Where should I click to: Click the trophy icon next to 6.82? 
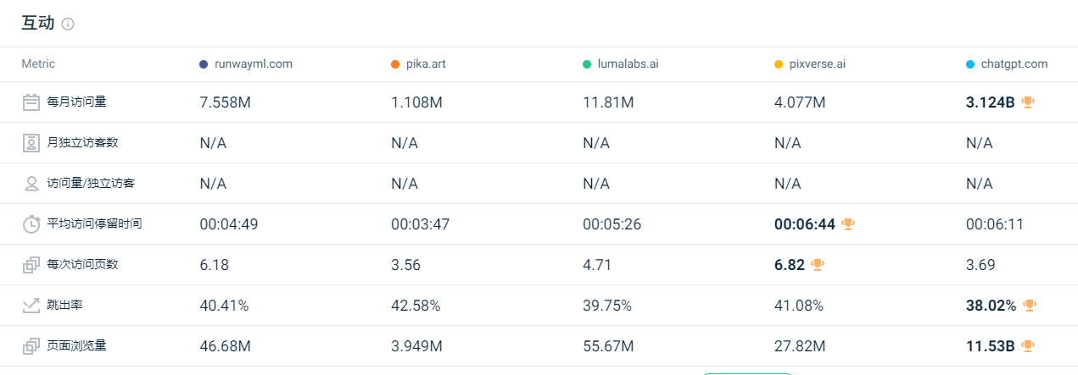click(818, 264)
